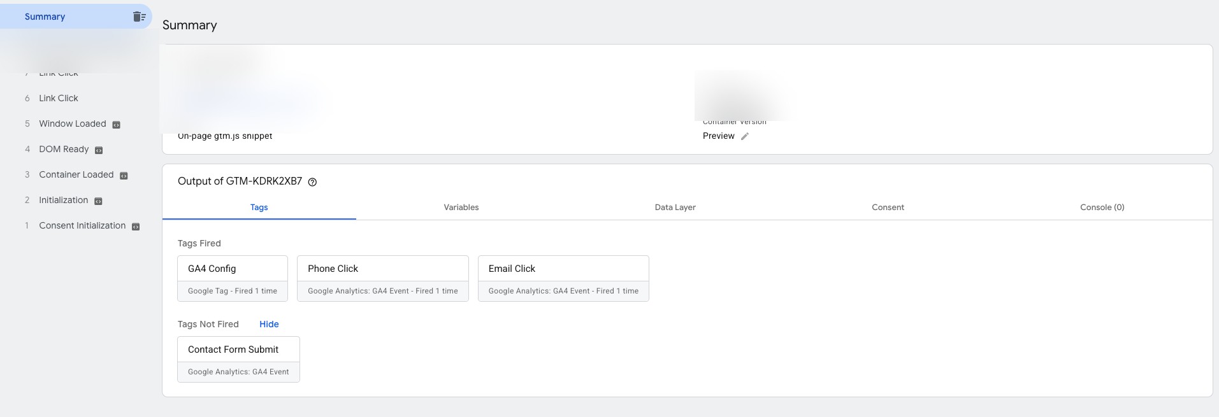Switch to the Tags tab
Image resolution: width=1219 pixels, height=417 pixels.
point(259,208)
